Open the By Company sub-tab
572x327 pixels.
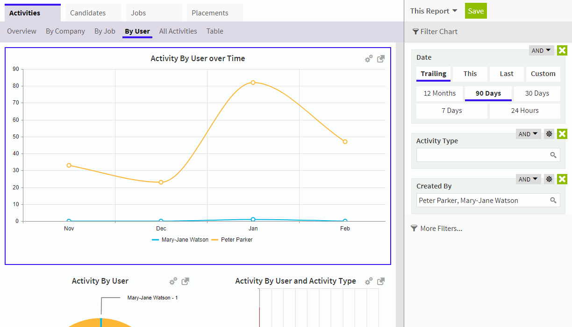(x=65, y=31)
